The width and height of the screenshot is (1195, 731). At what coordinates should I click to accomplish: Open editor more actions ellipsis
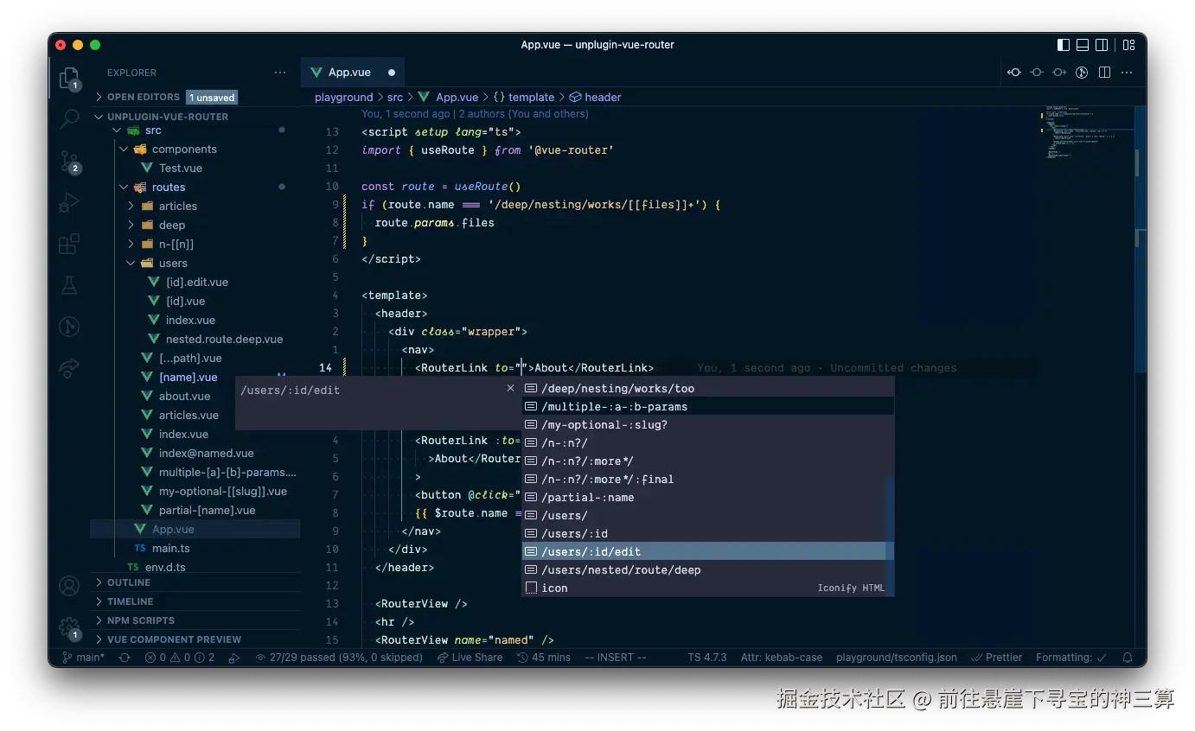(x=1127, y=73)
